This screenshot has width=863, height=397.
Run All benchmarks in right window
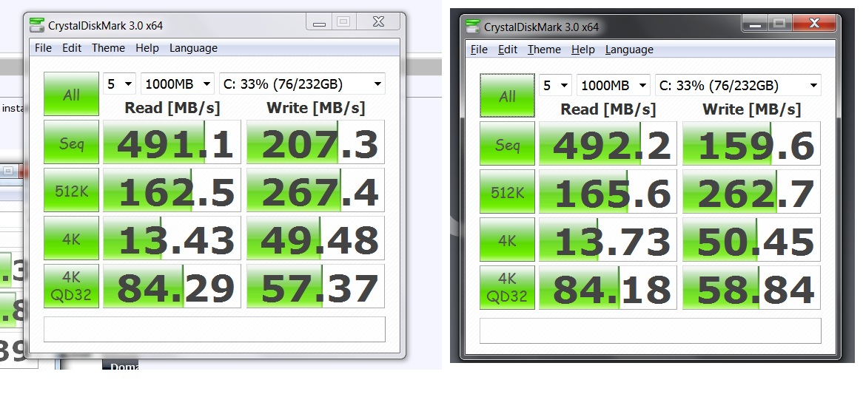tap(508, 95)
